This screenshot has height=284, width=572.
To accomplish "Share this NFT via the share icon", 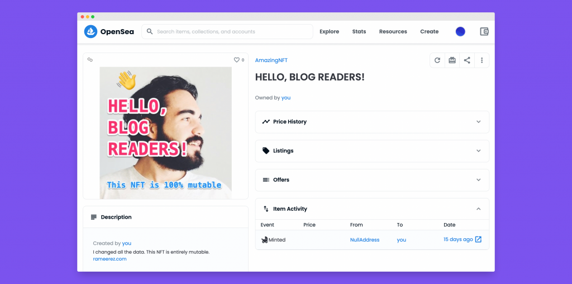I will (467, 60).
